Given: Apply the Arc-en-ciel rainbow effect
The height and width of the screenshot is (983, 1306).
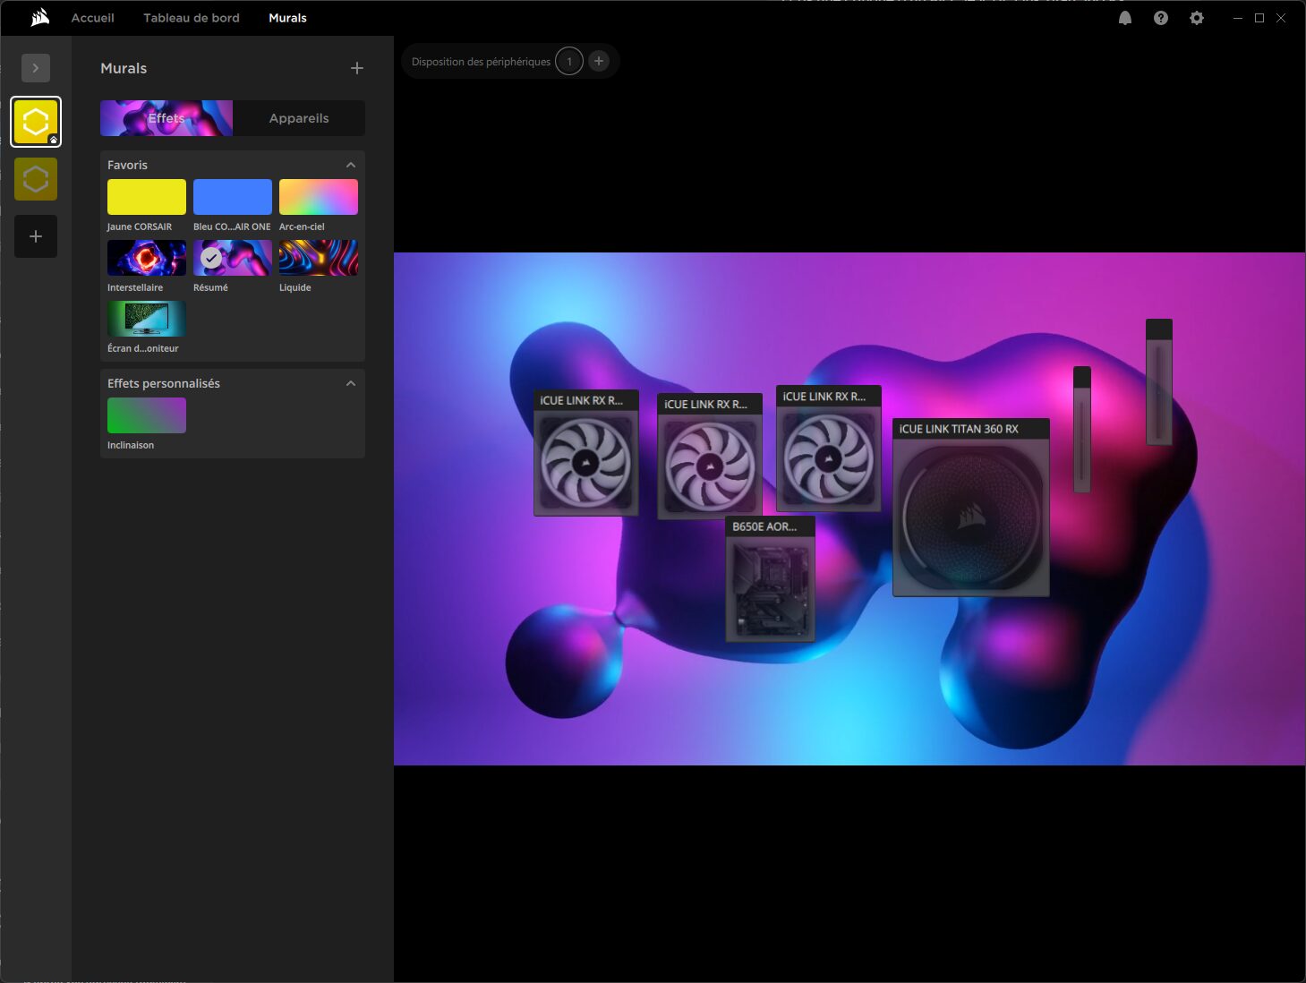Looking at the screenshot, I should pos(319,197).
